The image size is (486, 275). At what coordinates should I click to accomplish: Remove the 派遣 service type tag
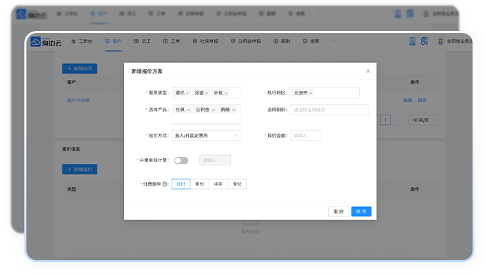pyautogui.click(x=206, y=93)
